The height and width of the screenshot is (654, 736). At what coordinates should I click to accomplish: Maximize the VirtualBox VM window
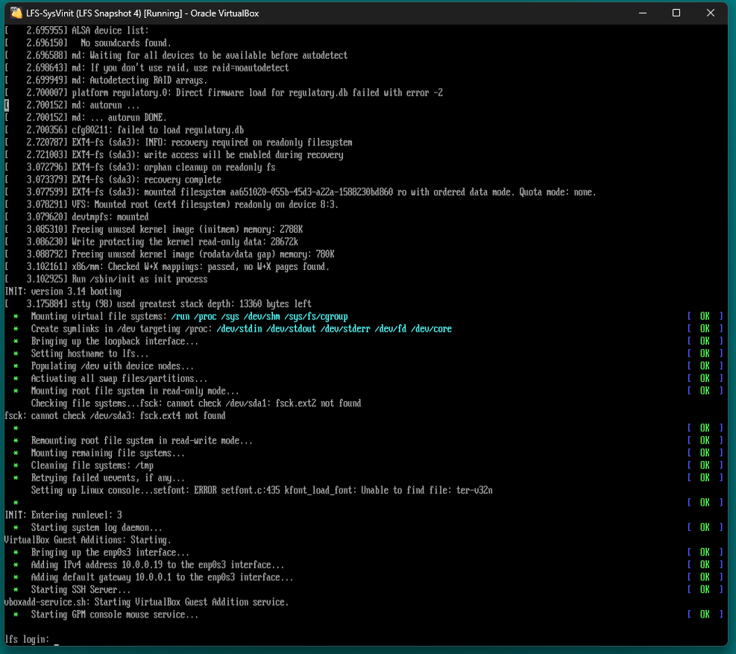click(676, 13)
